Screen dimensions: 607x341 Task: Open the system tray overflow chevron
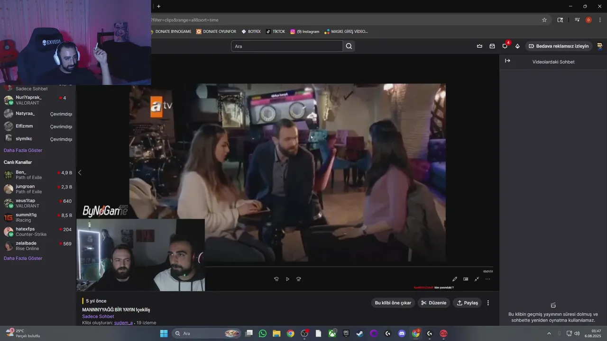click(x=549, y=333)
